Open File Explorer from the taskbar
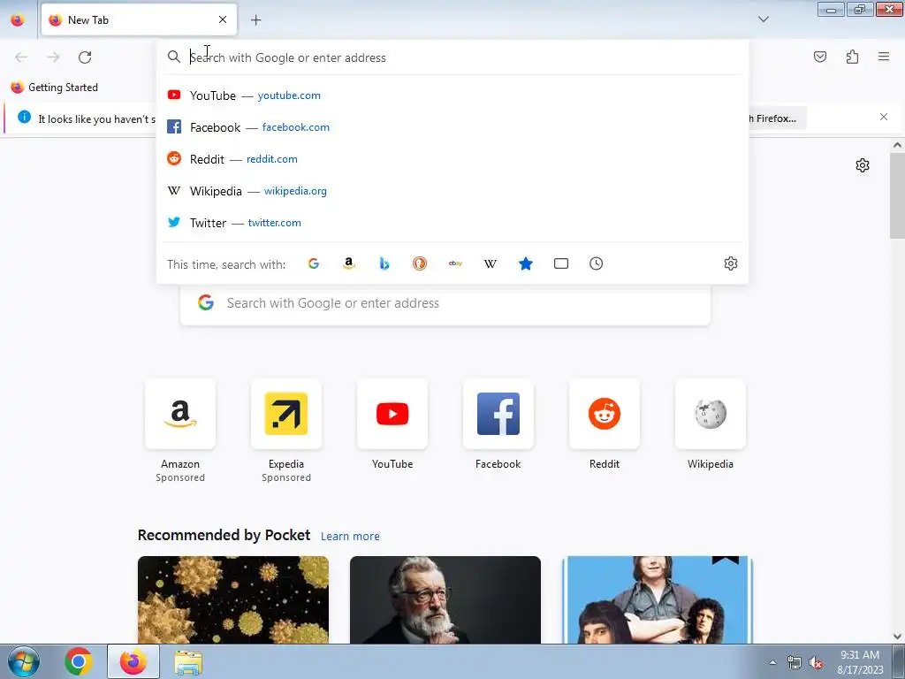 click(188, 661)
